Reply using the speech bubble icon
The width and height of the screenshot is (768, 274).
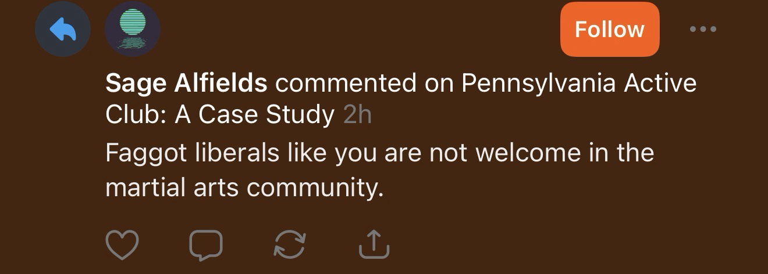(206, 244)
